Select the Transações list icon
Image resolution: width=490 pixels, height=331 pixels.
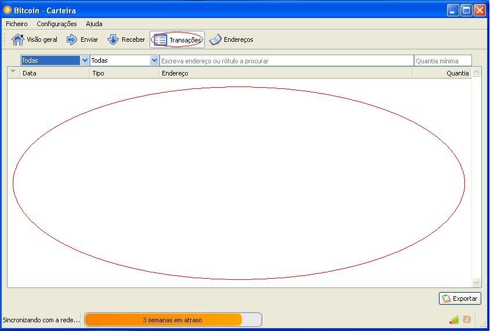161,40
